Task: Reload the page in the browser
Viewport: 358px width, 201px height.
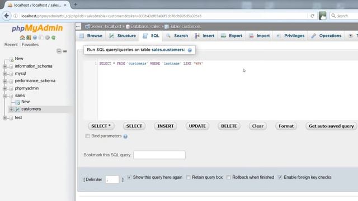Action: pyautogui.click(x=312, y=16)
